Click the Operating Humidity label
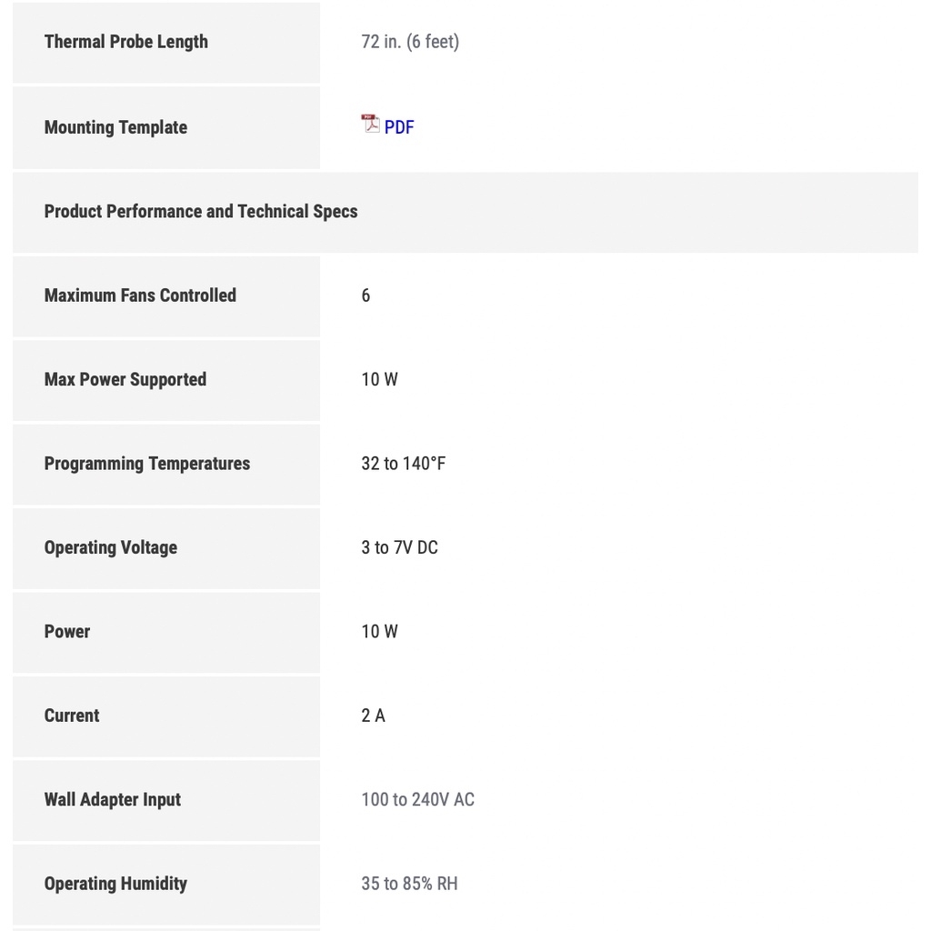The height and width of the screenshot is (931, 931). point(115,884)
